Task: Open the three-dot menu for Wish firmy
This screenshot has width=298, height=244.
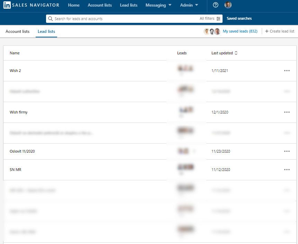Action: (x=287, y=112)
